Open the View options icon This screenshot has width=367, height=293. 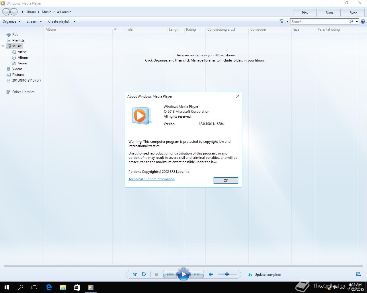pos(281,21)
